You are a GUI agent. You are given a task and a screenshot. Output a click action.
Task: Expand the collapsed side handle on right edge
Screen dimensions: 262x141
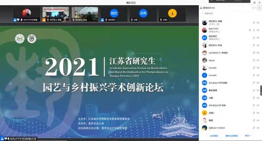tap(261, 90)
